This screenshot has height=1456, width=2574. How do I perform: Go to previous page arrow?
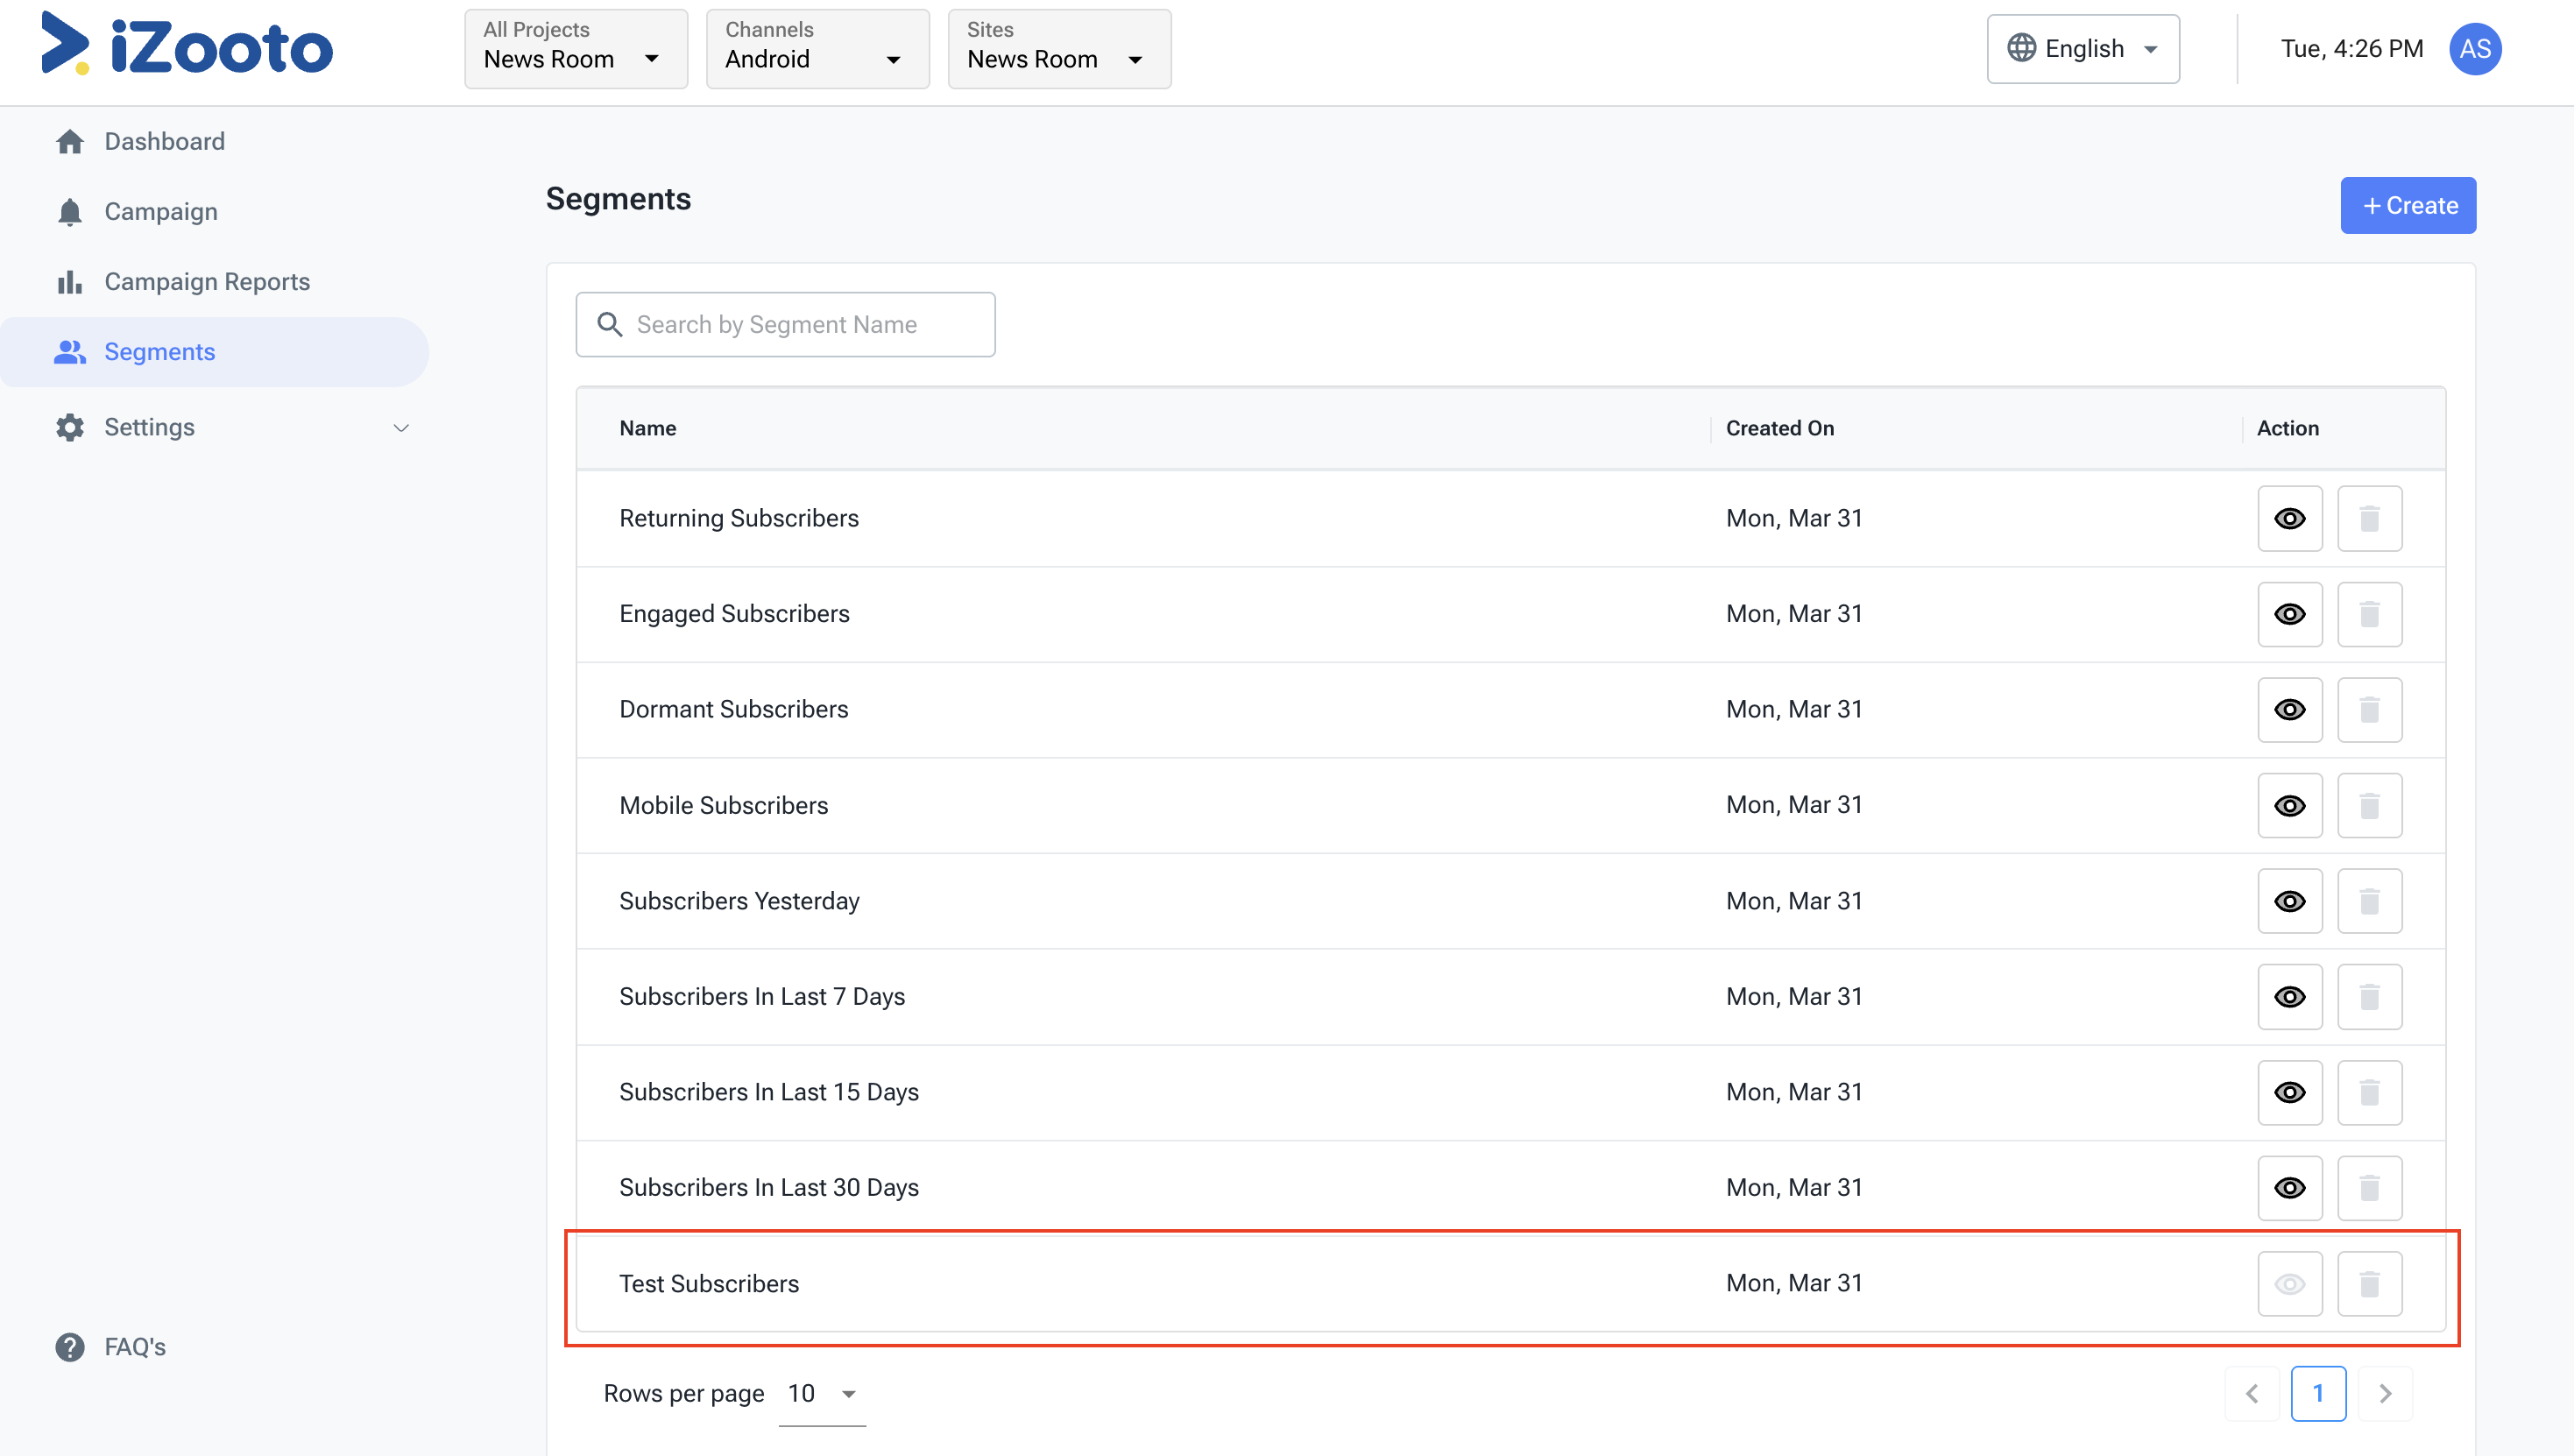click(x=2252, y=1393)
